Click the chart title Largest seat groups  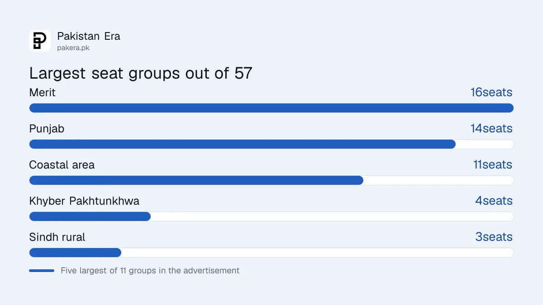coord(141,73)
